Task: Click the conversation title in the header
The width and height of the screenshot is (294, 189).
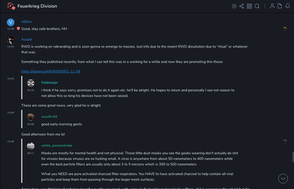Action: point(37,6)
